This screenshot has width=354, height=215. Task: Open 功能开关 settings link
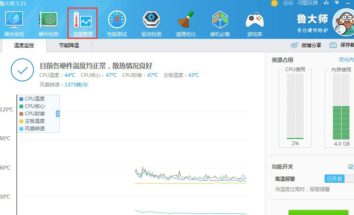(351, 167)
